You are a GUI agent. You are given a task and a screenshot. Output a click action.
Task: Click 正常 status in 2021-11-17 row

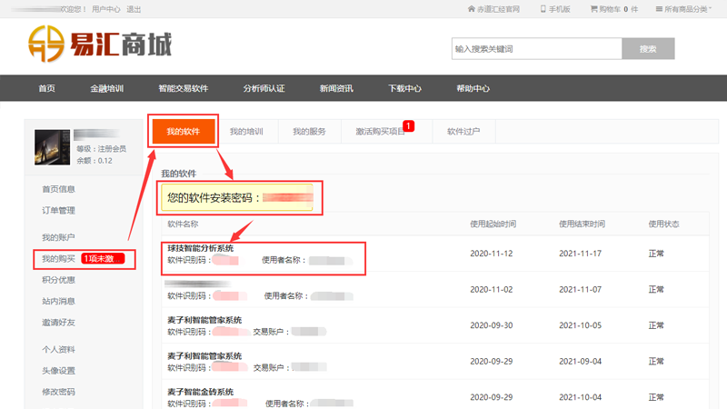coord(656,254)
